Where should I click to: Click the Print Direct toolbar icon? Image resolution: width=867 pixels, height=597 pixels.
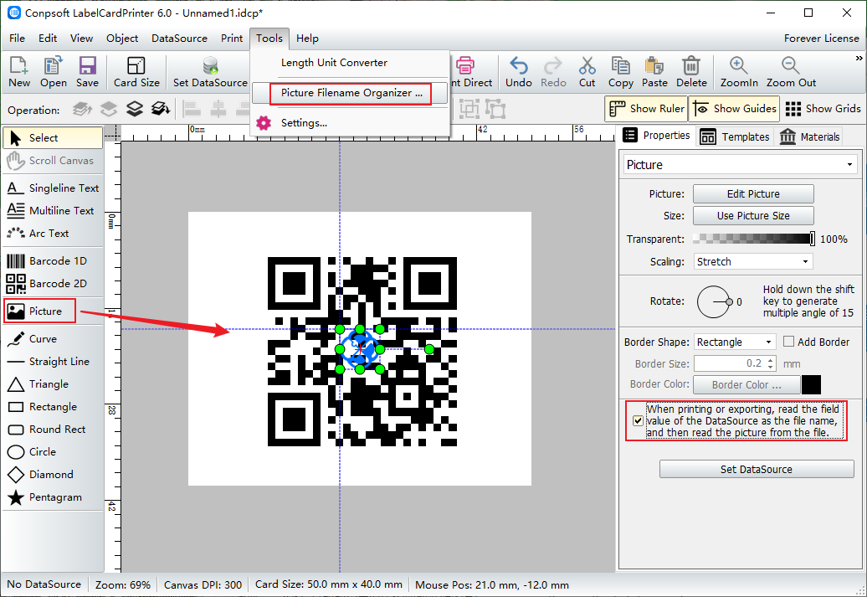[471, 72]
